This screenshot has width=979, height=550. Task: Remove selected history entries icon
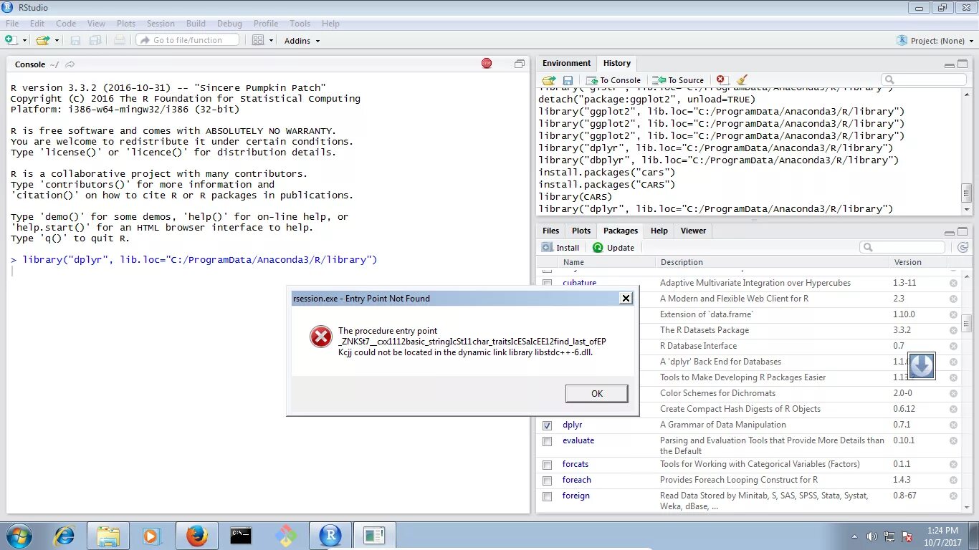coord(722,80)
